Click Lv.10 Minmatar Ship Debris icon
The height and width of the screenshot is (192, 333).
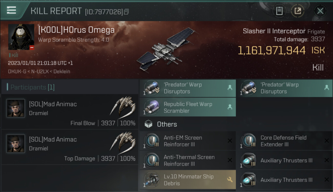[x=151, y=180]
